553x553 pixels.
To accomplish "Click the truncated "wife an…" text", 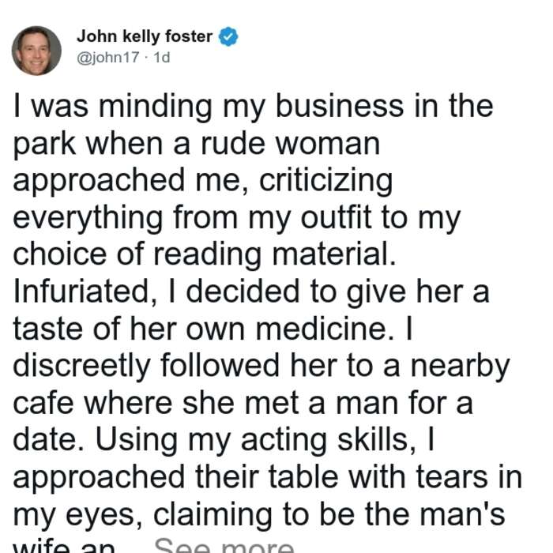I will pos(64,547).
